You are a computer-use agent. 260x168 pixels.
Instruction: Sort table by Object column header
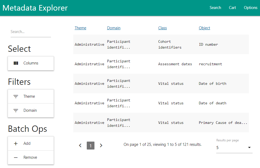[x=204, y=28]
